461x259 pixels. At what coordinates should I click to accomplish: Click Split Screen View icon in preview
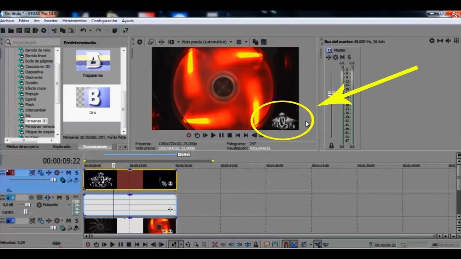click(171, 42)
